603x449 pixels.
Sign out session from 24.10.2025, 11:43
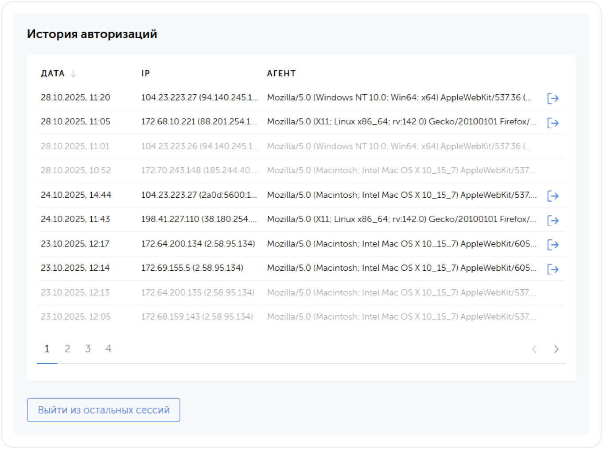pos(552,220)
